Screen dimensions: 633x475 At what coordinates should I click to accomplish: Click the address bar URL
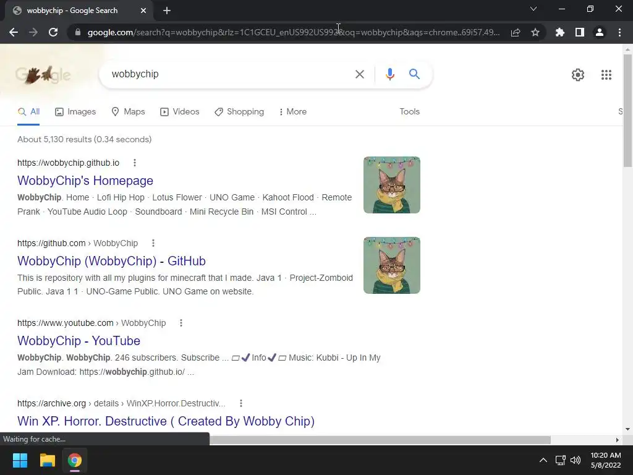click(x=294, y=32)
